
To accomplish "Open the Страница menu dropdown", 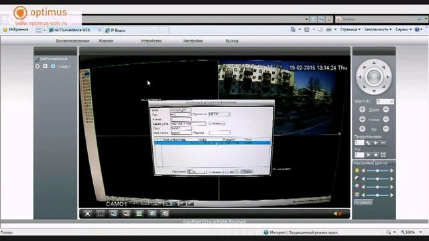I will click(x=350, y=29).
